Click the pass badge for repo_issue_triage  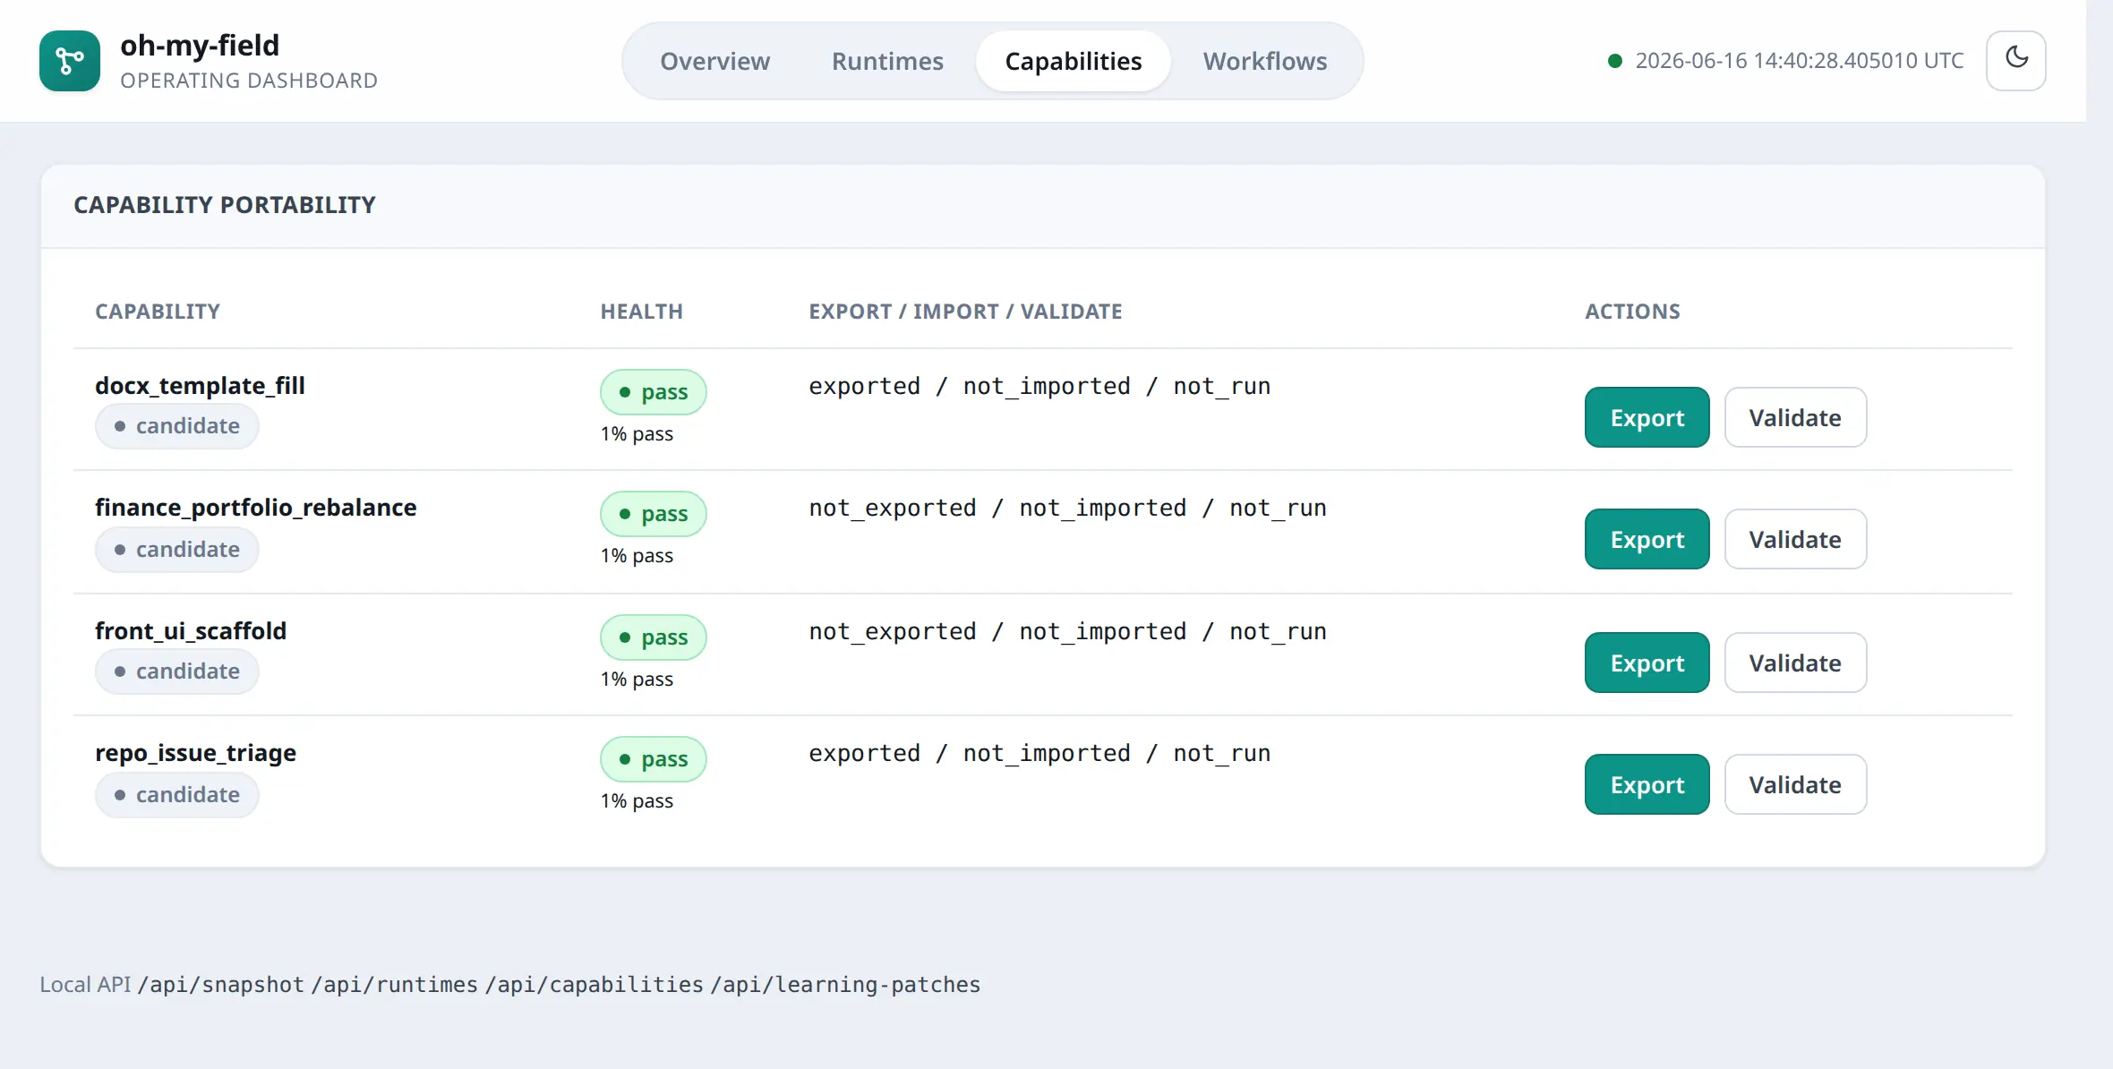click(x=654, y=759)
